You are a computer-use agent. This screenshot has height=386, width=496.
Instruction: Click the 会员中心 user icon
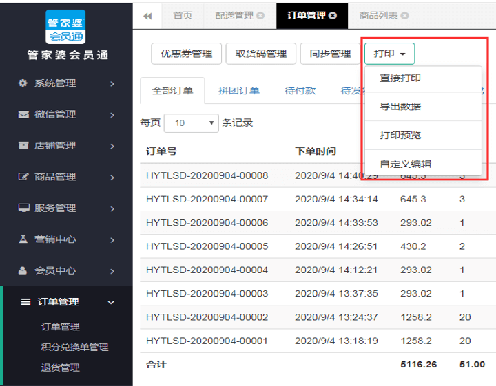tap(23, 270)
